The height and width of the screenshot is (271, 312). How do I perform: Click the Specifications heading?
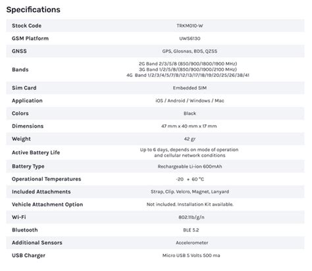[x=33, y=10]
